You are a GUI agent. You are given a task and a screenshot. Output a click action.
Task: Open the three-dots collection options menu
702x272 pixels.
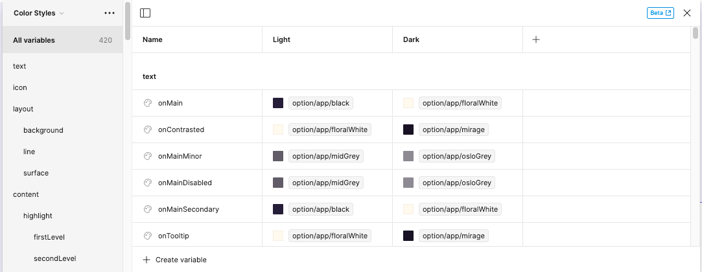tap(110, 13)
